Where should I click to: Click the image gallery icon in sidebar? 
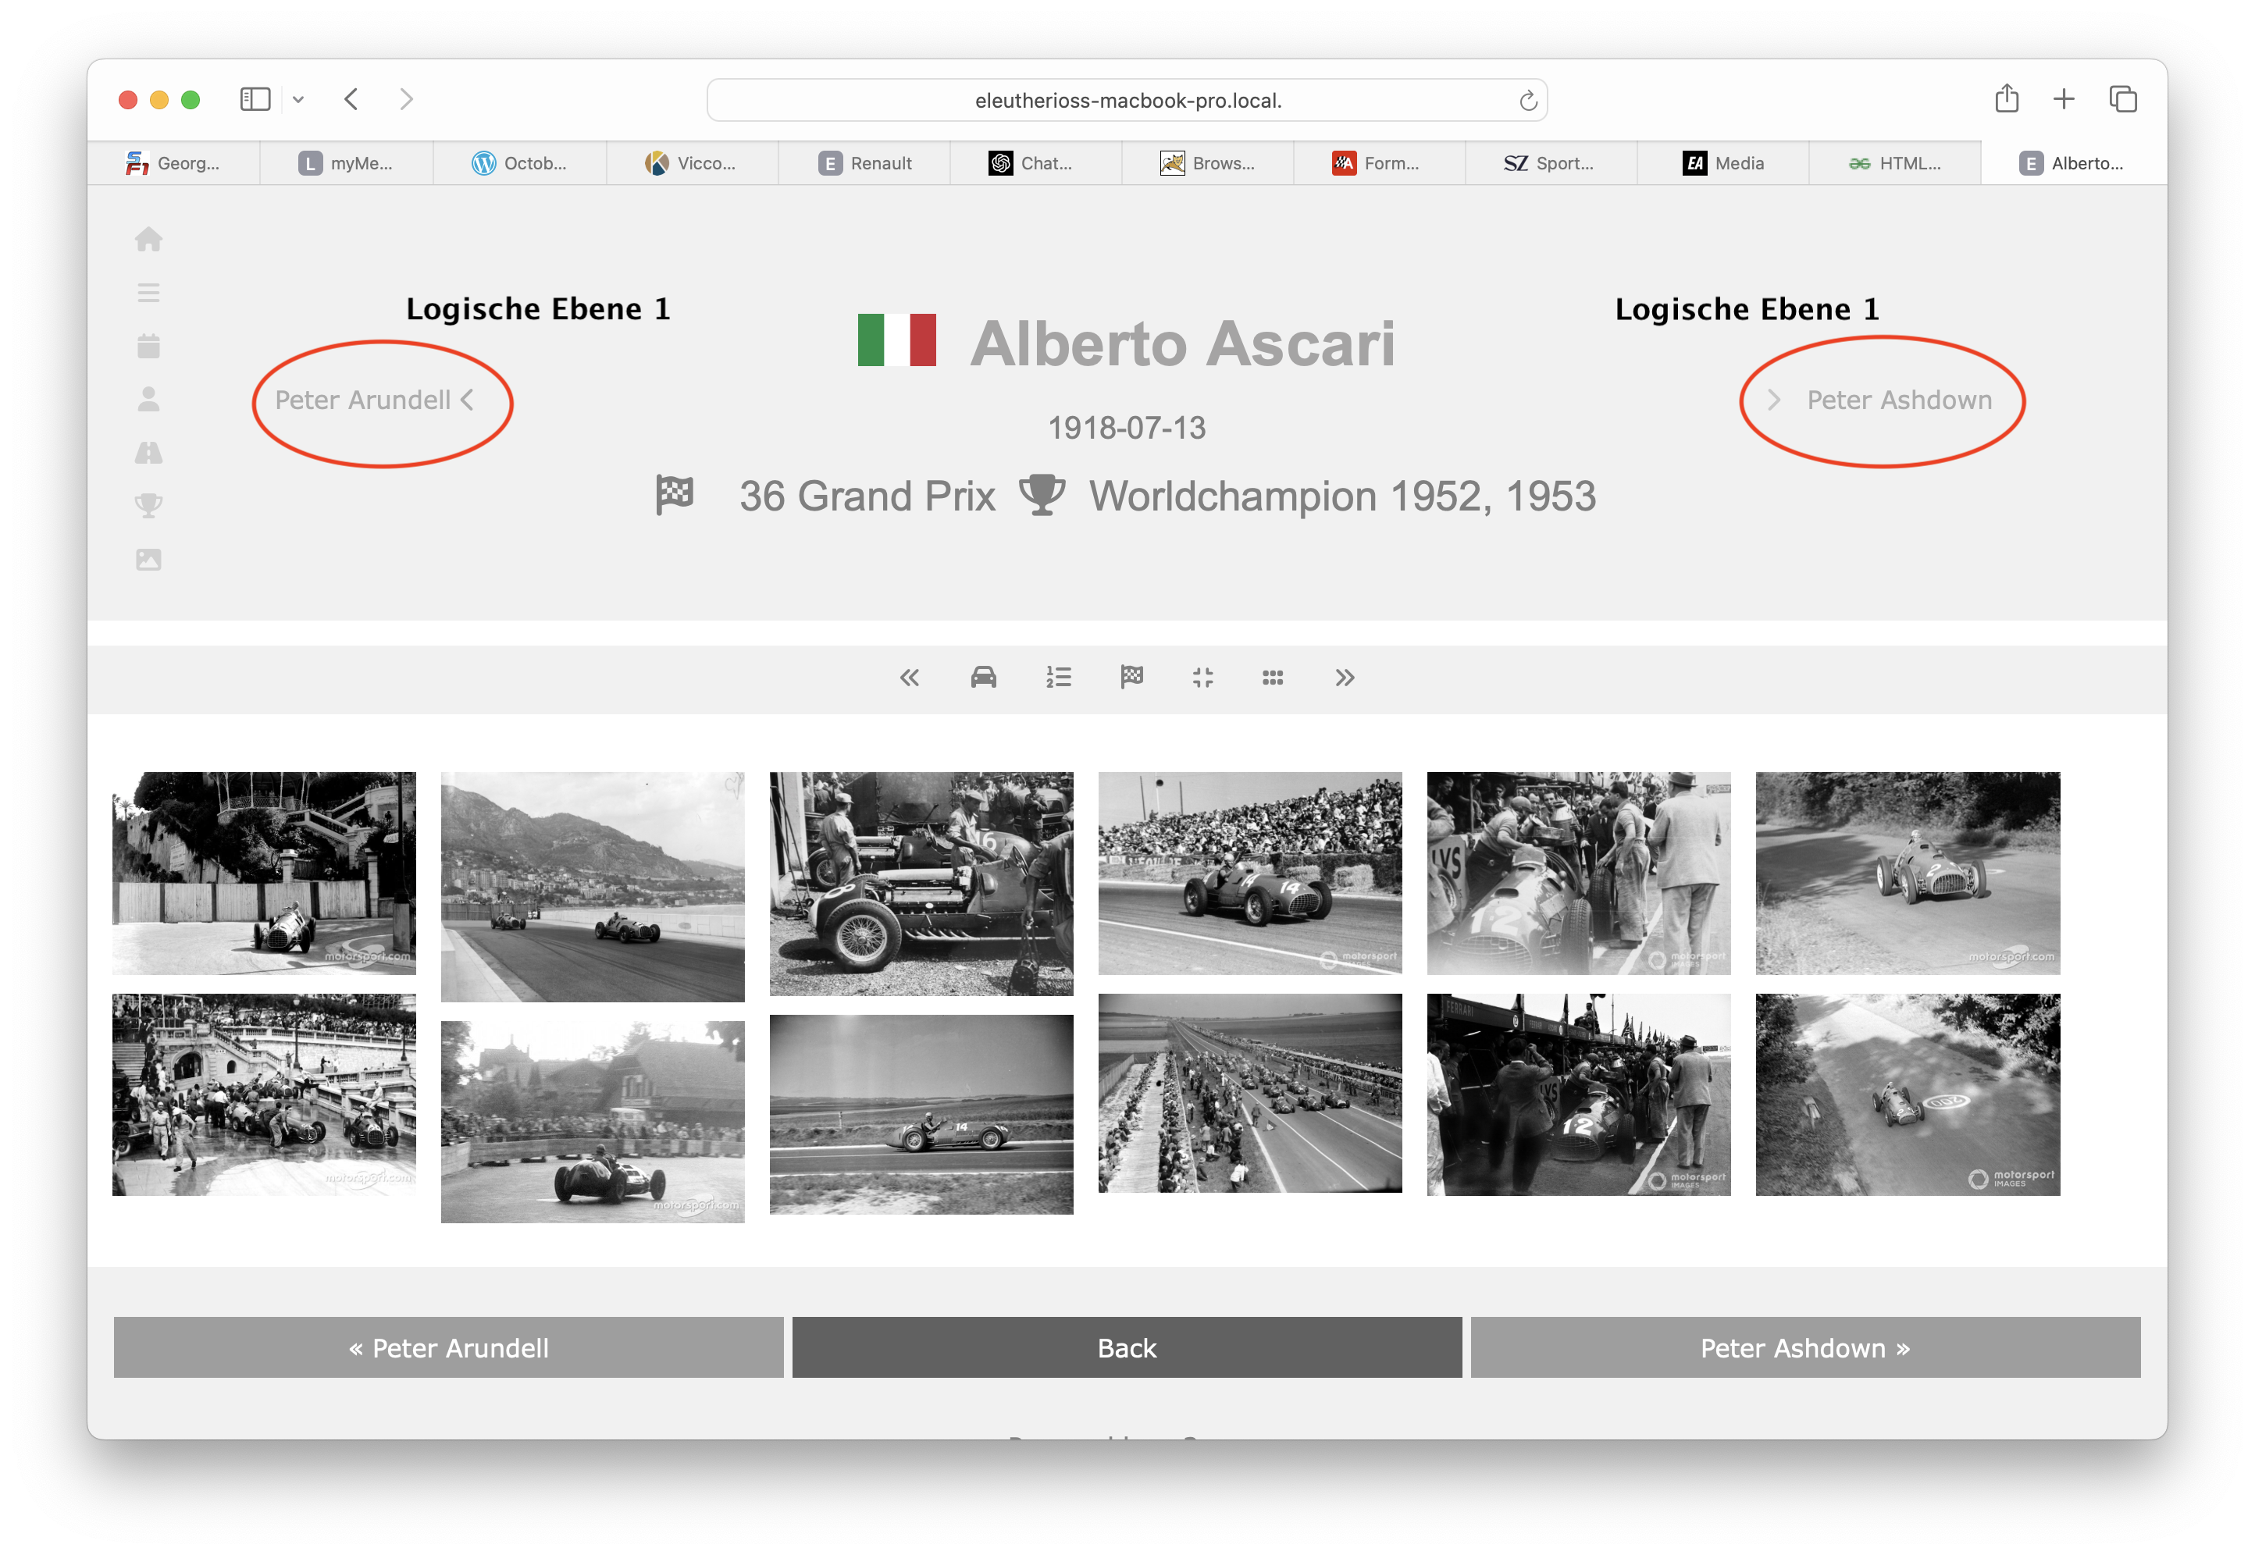tap(148, 559)
